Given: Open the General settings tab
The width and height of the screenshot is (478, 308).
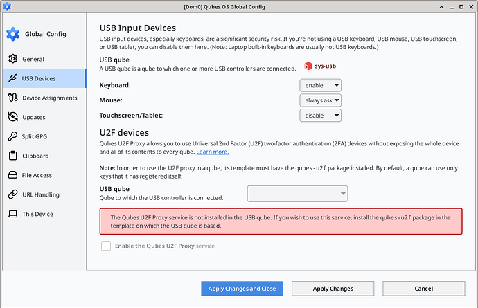Looking at the screenshot, I should pos(44,59).
